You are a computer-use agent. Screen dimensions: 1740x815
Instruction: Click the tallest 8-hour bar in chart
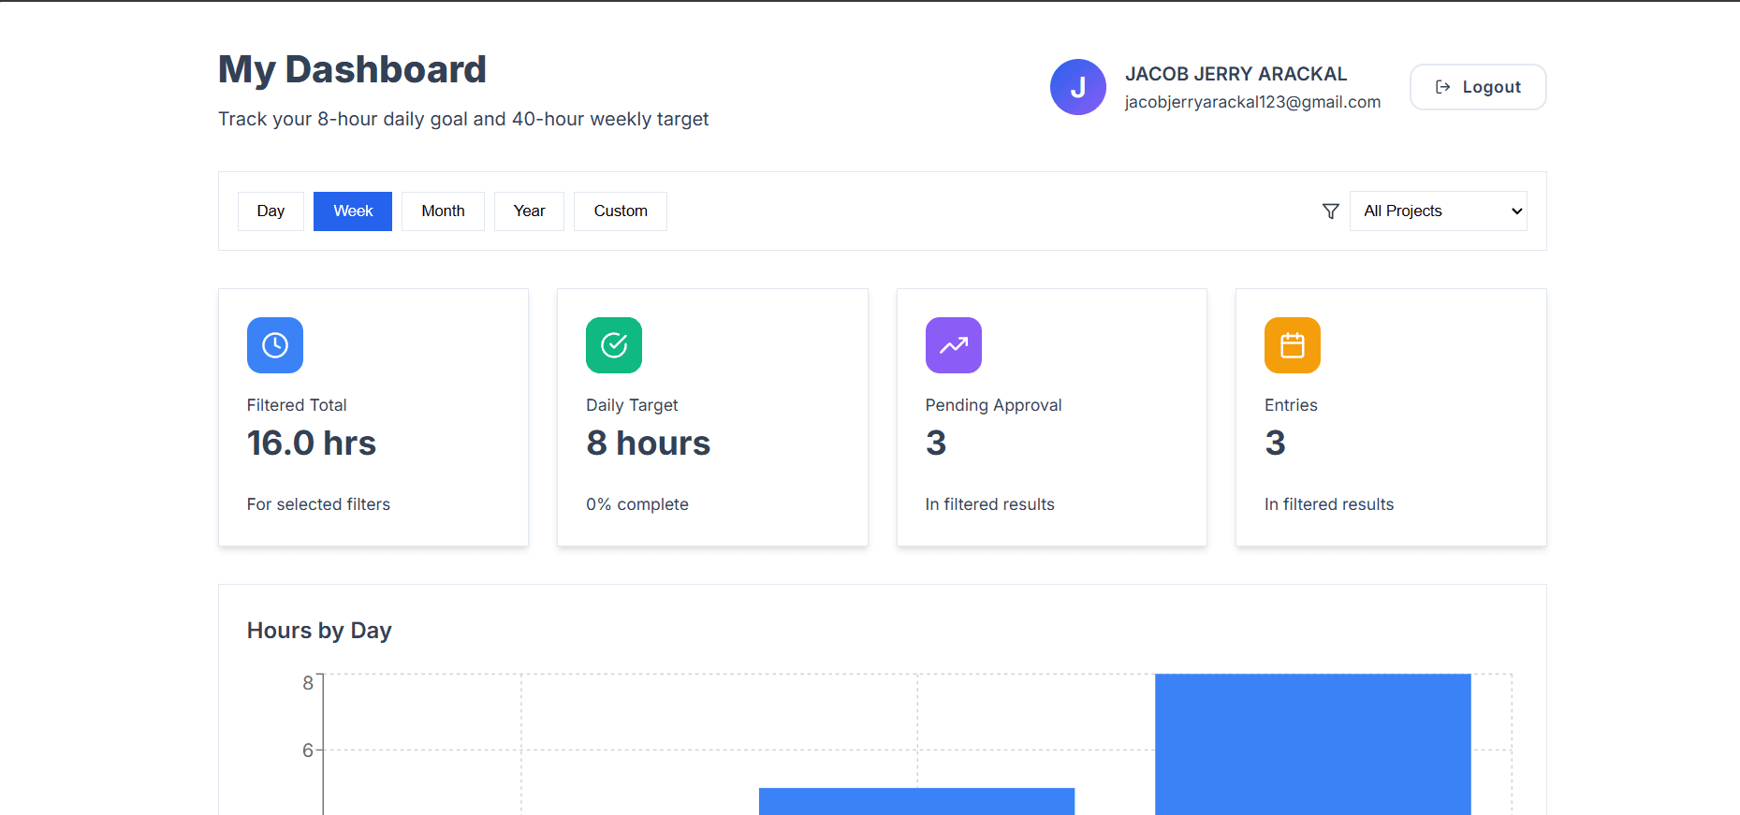[x=1312, y=745]
